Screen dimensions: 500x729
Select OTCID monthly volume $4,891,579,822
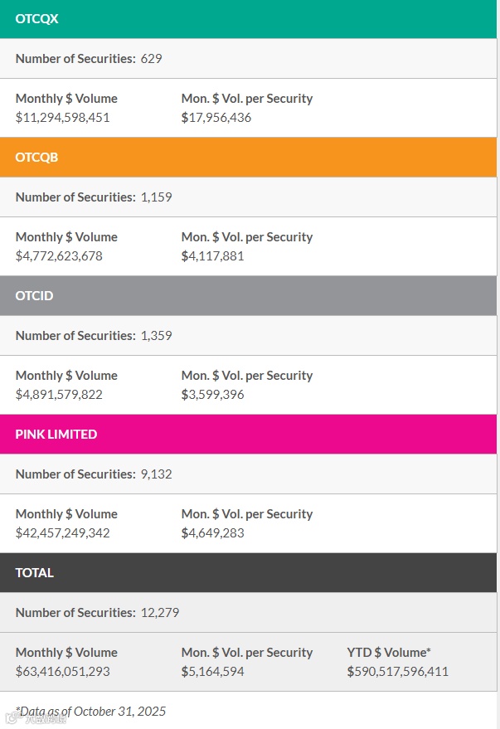pos(59,395)
